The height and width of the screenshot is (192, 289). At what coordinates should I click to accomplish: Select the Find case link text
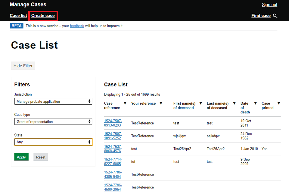pos(261,16)
